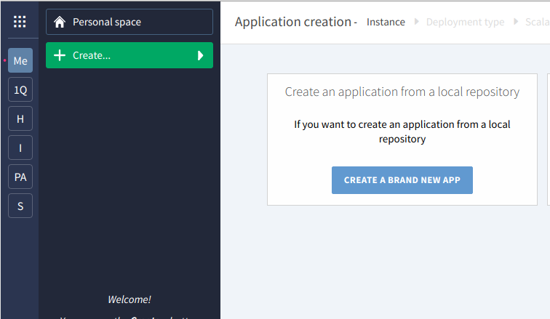Click the plus icon on Create
The image size is (550, 319).
tap(60, 55)
